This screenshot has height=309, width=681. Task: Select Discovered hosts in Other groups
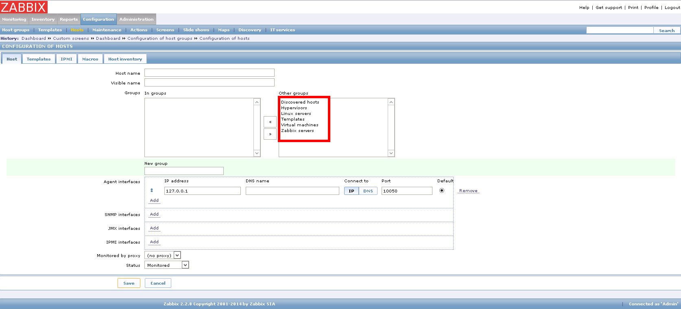point(300,102)
